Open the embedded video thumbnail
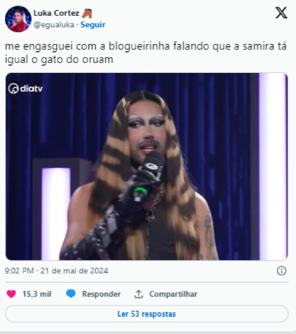Image resolution: width=296 pixels, height=334 pixels. pos(147,166)
